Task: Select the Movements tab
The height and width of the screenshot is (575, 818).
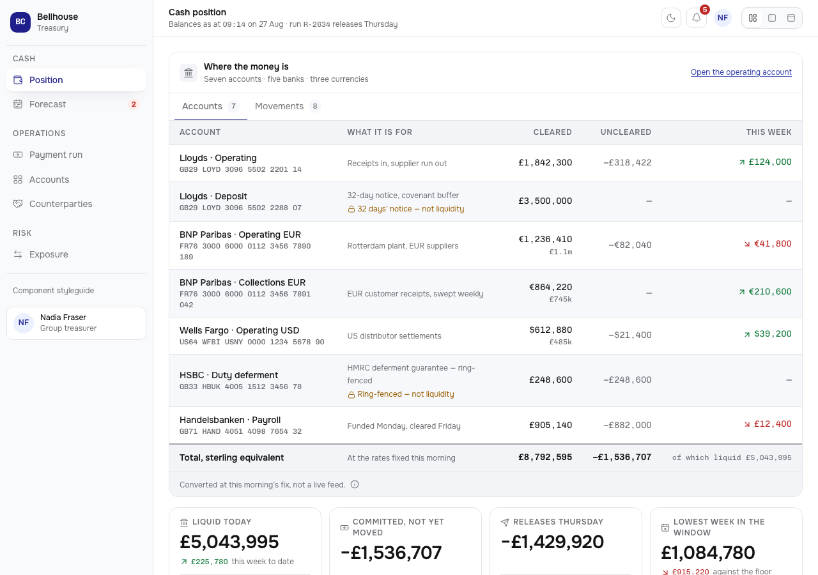Action: 288,107
